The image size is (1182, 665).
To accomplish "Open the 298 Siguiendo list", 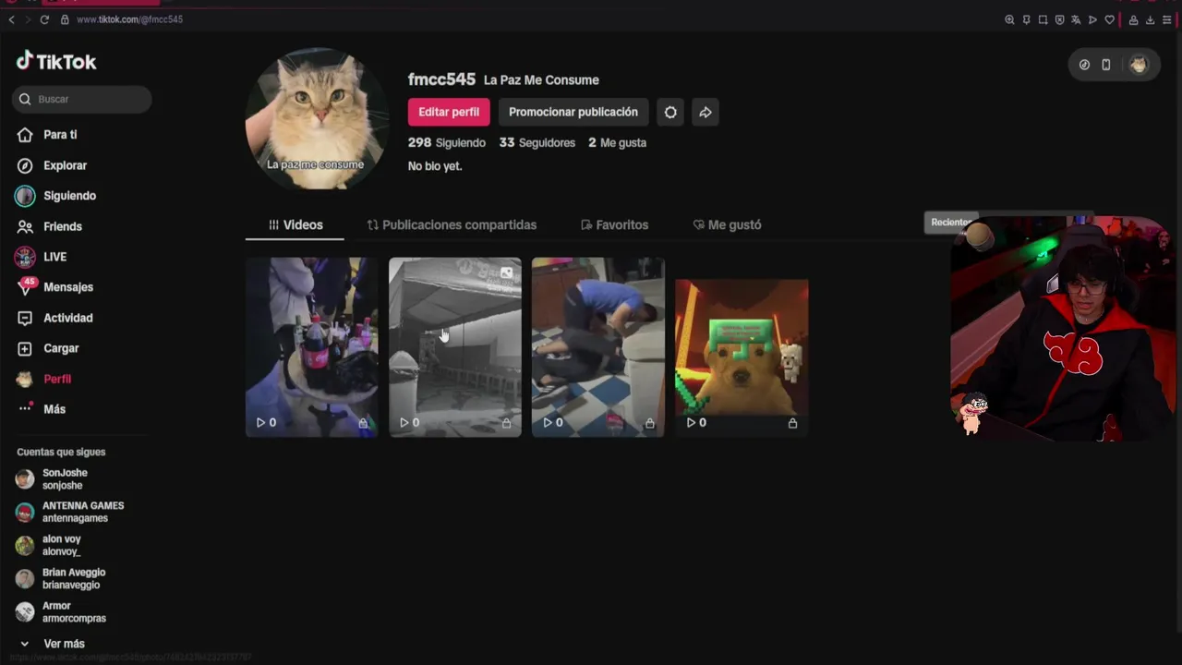I will tap(447, 142).
